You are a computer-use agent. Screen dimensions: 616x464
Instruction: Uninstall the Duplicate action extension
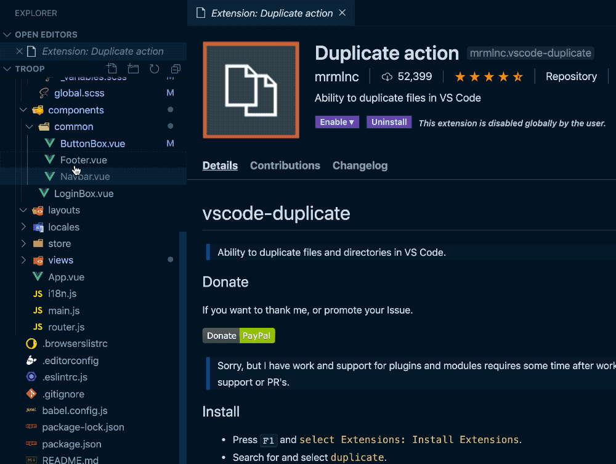(x=389, y=122)
